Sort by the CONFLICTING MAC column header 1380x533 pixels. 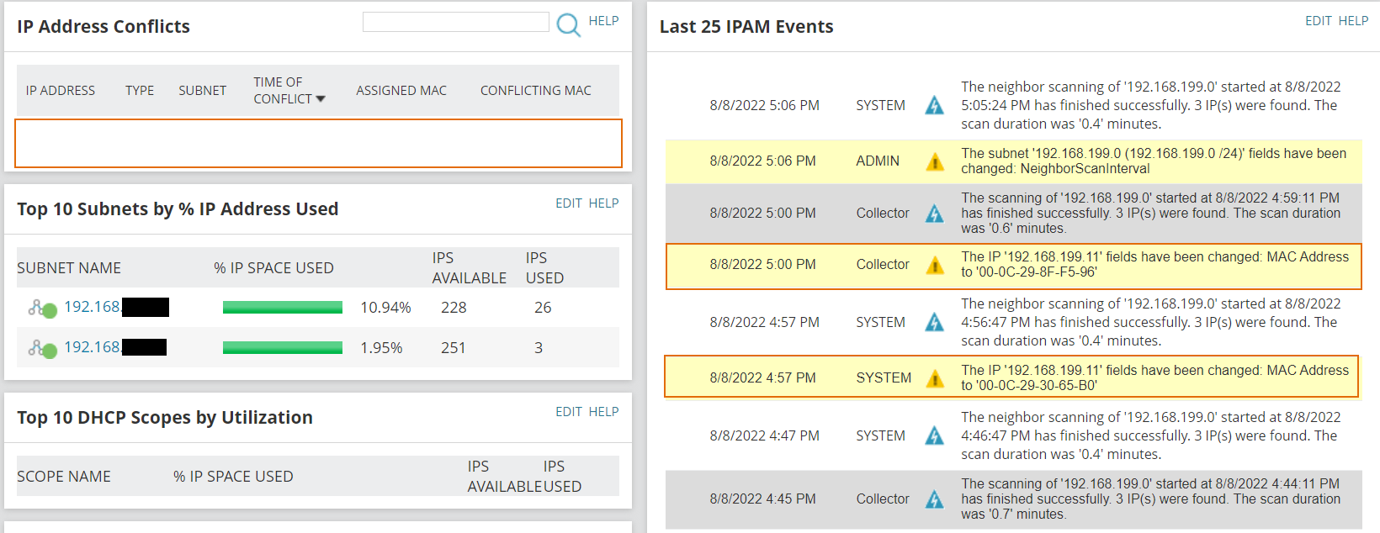pyautogui.click(x=536, y=90)
